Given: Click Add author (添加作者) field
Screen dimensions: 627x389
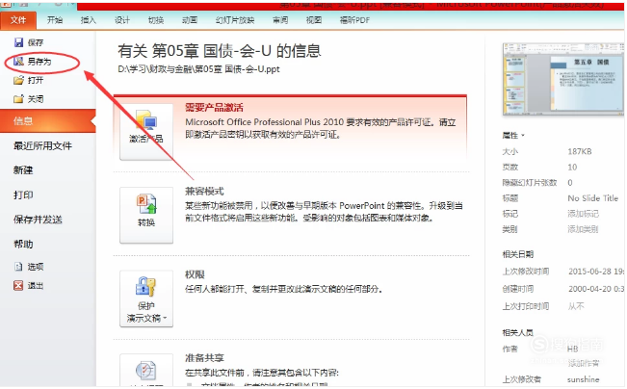Looking at the screenshot, I should tap(583, 363).
